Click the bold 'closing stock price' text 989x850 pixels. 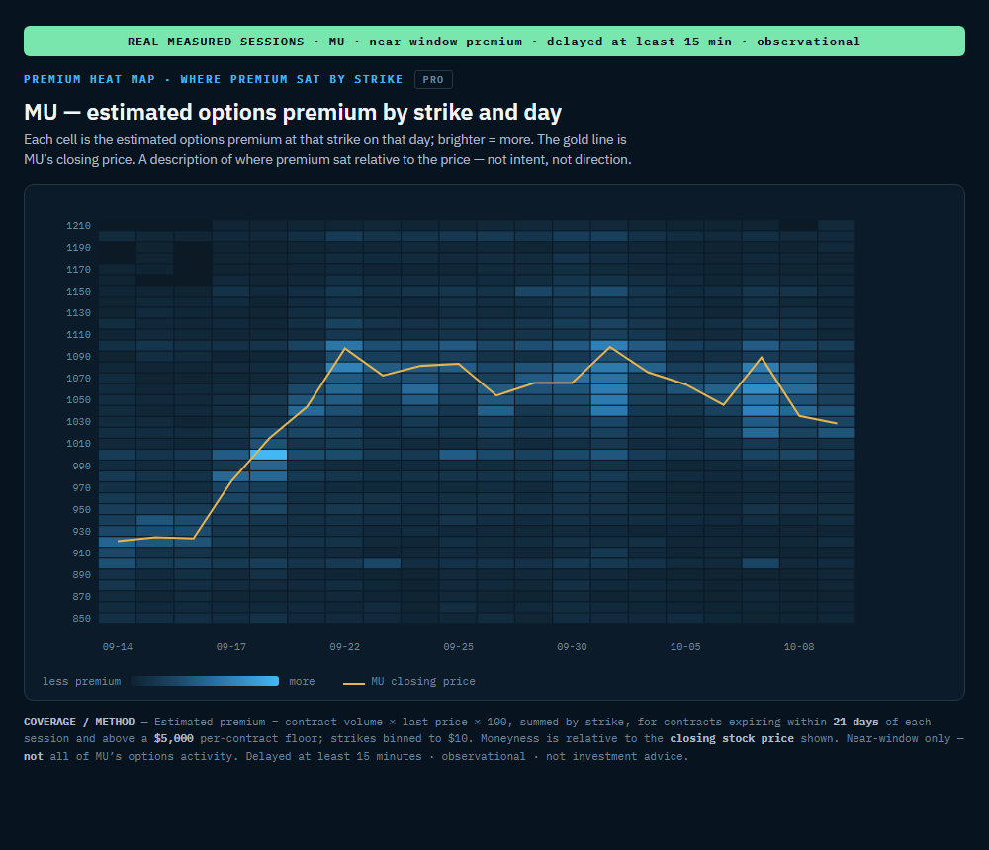[x=732, y=738]
